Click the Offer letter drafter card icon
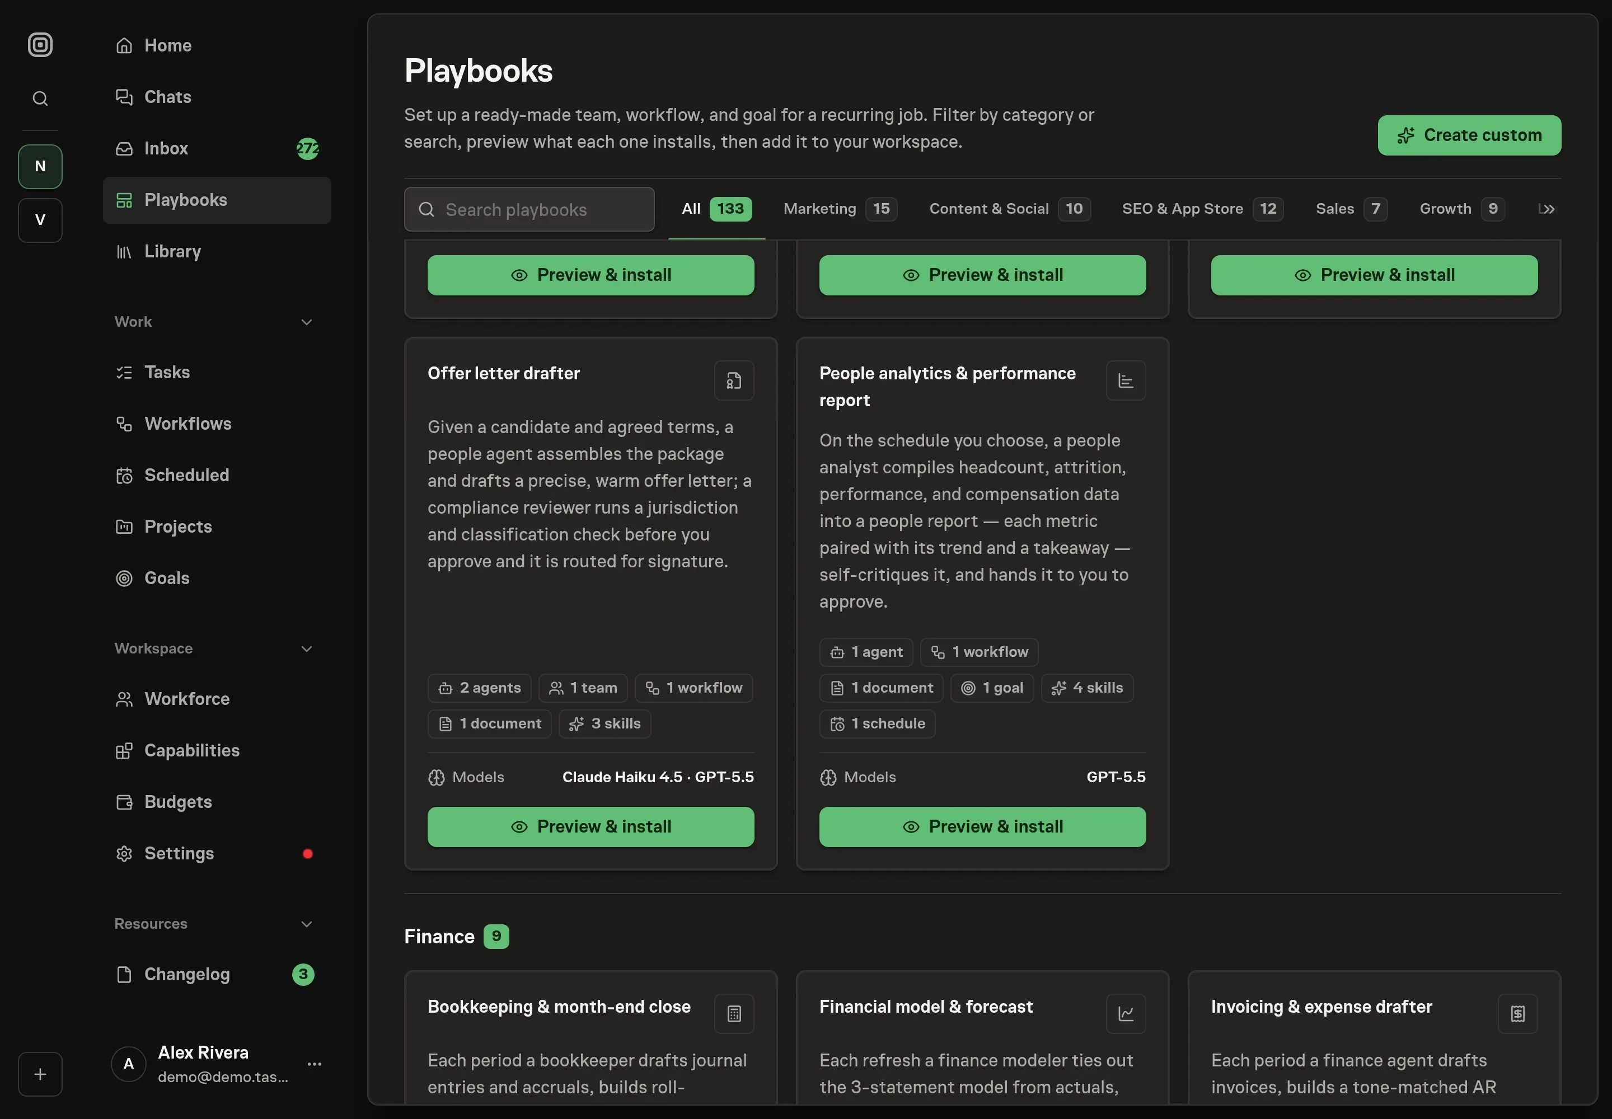This screenshot has height=1119, width=1612. tap(734, 380)
